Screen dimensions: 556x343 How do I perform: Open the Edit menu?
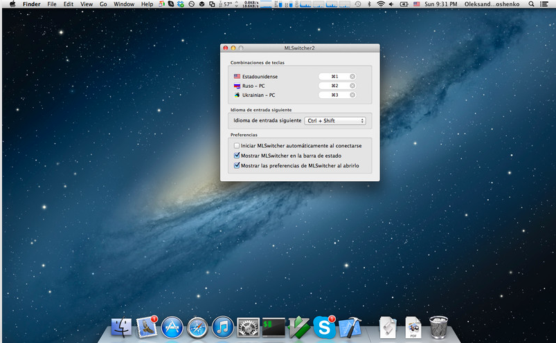[68, 4]
